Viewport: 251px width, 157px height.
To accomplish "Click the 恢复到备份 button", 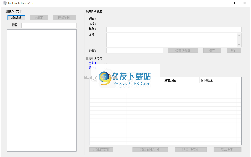I will click(x=183, y=51).
